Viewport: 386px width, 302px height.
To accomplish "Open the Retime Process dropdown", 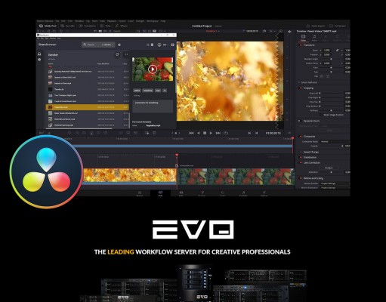I will (335, 183).
